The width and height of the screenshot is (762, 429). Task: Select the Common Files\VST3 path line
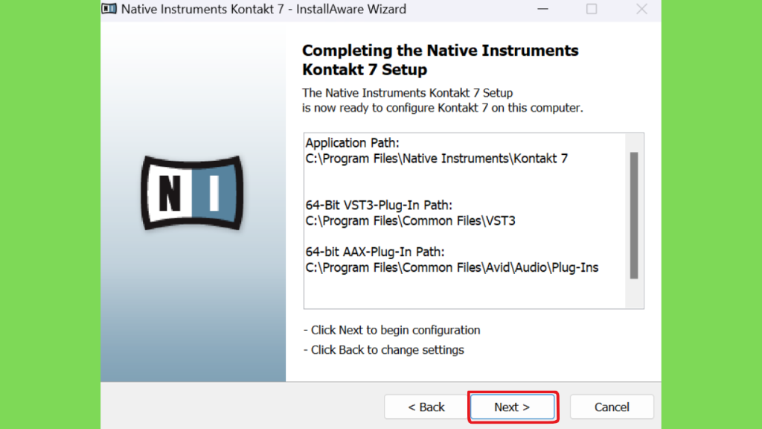(x=410, y=220)
